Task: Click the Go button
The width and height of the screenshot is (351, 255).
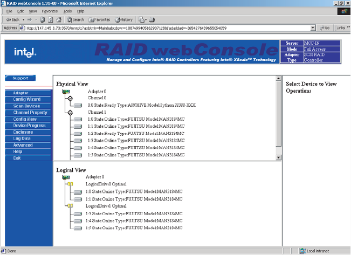Action: coord(325,28)
